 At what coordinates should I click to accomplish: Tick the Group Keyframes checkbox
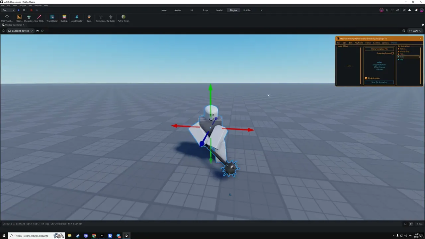(392, 53)
